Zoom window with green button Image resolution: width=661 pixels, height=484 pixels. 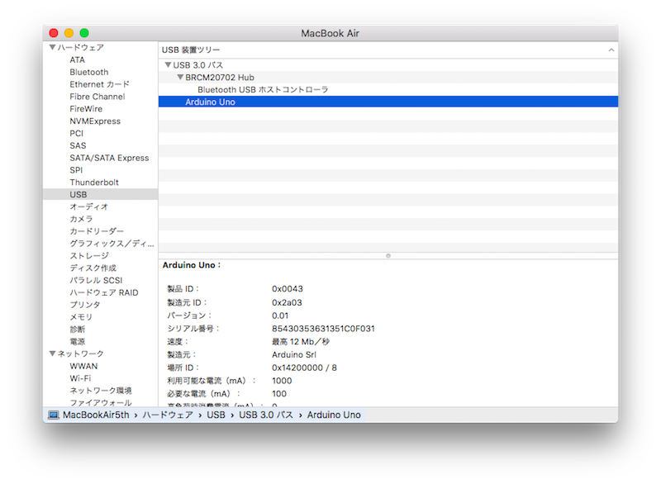pos(84,33)
